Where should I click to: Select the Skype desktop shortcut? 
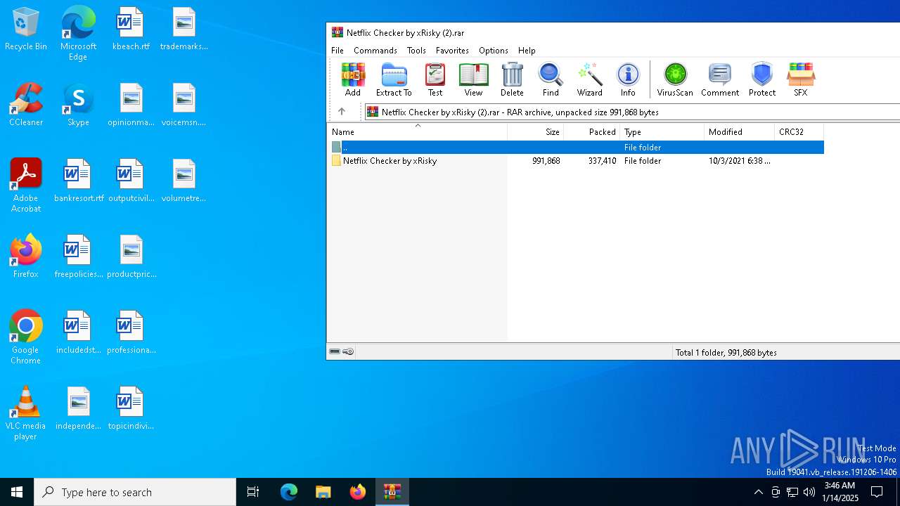(x=78, y=105)
